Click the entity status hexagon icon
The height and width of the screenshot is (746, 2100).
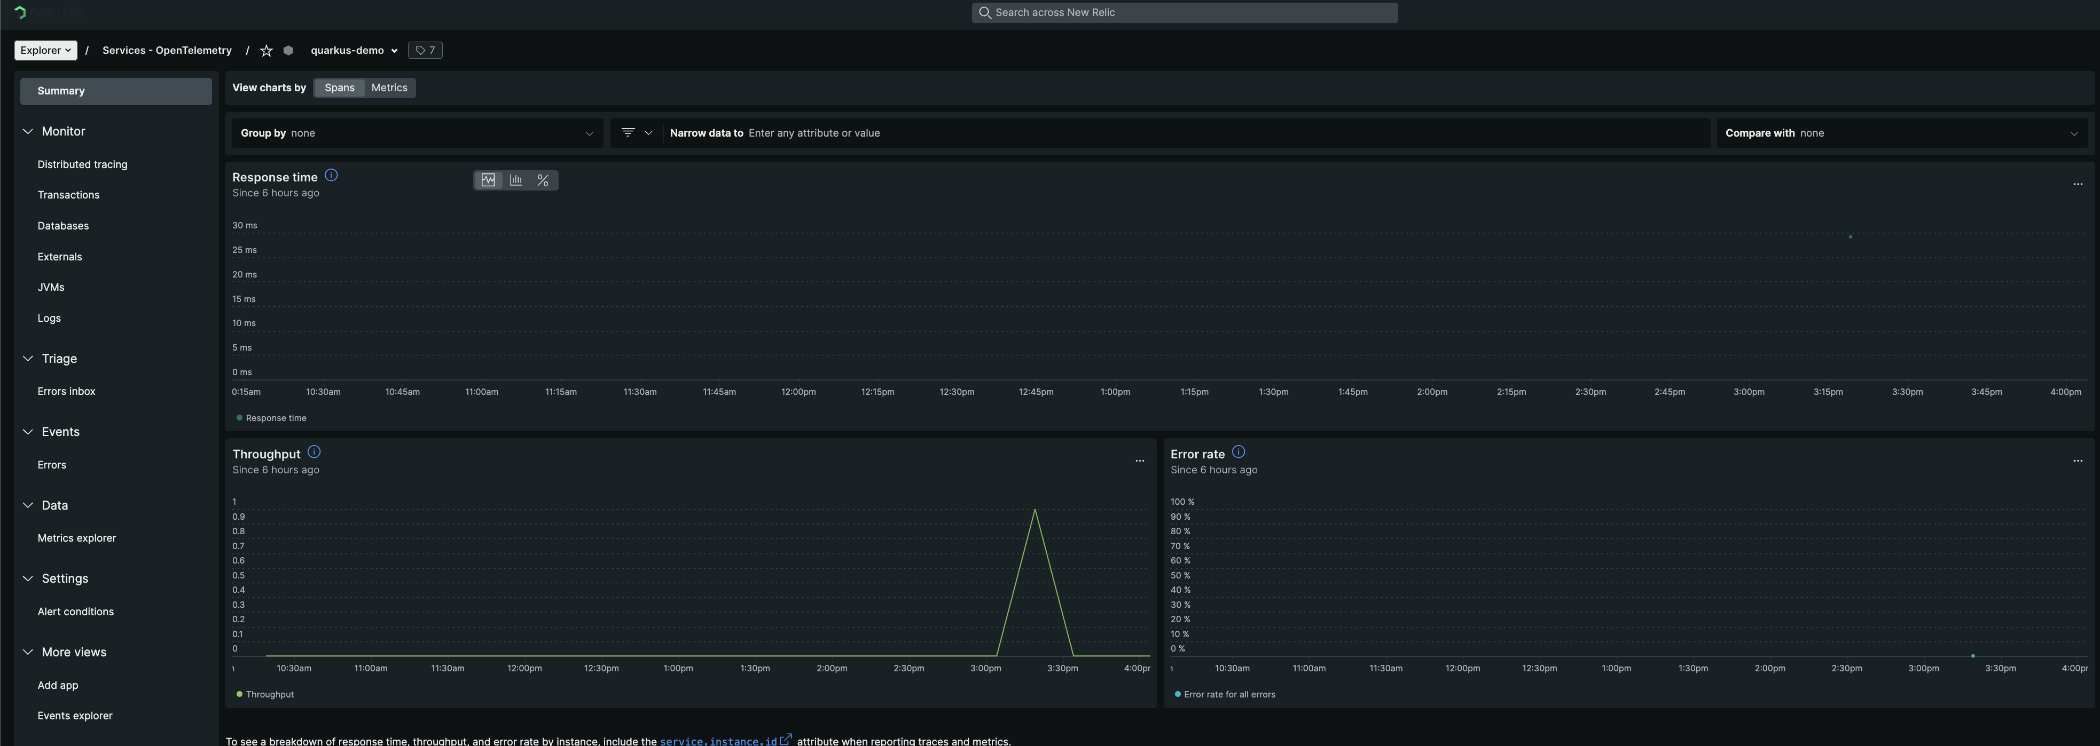(x=288, y=51)
